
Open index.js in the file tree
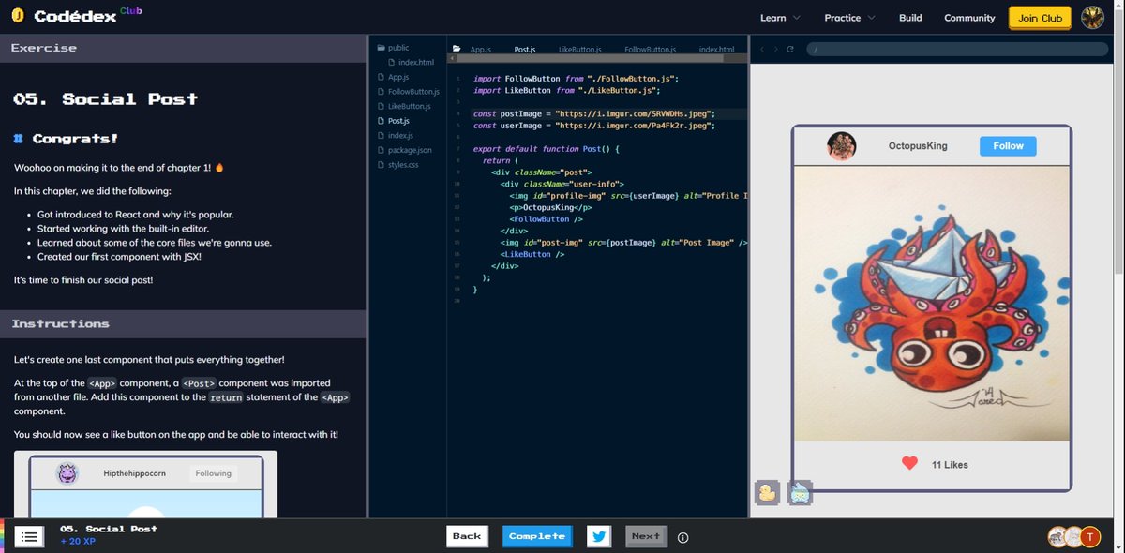pyautogui.click(x=395, y=136)
